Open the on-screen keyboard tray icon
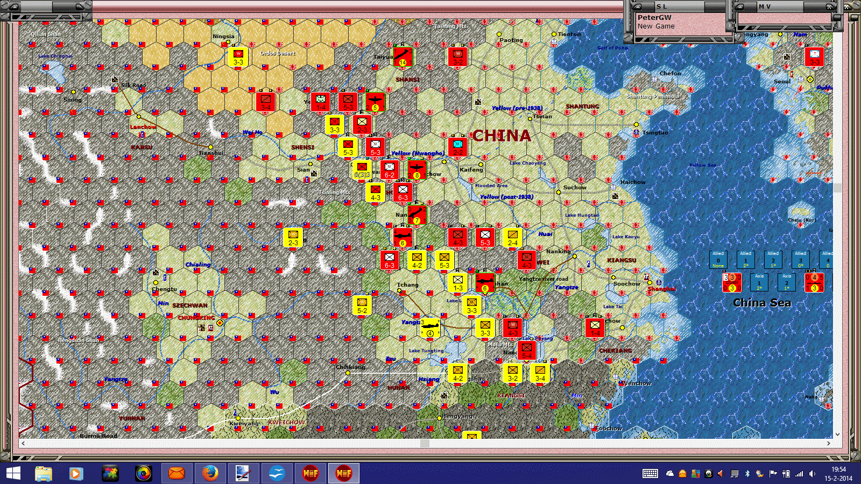This screenshot has height=484, width=861. (650, 474)
